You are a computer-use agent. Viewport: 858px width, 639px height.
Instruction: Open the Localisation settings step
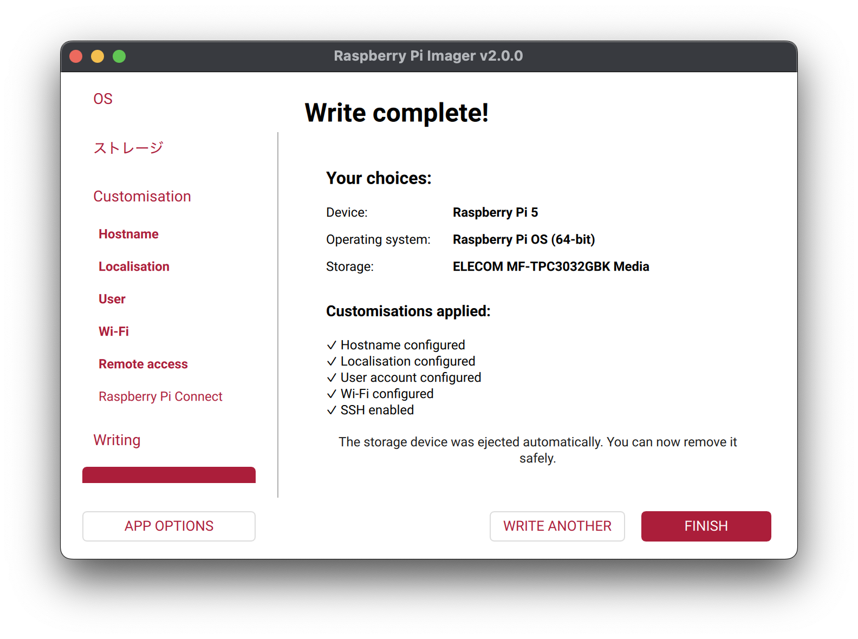(134, 266)
